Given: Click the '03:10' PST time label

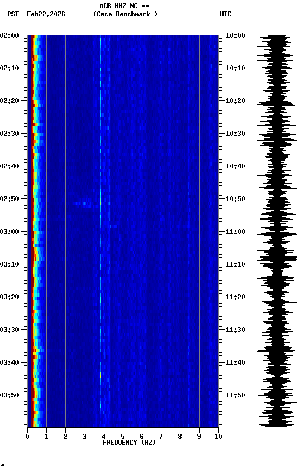Looking at the screenshot, I should pos(9,264).
